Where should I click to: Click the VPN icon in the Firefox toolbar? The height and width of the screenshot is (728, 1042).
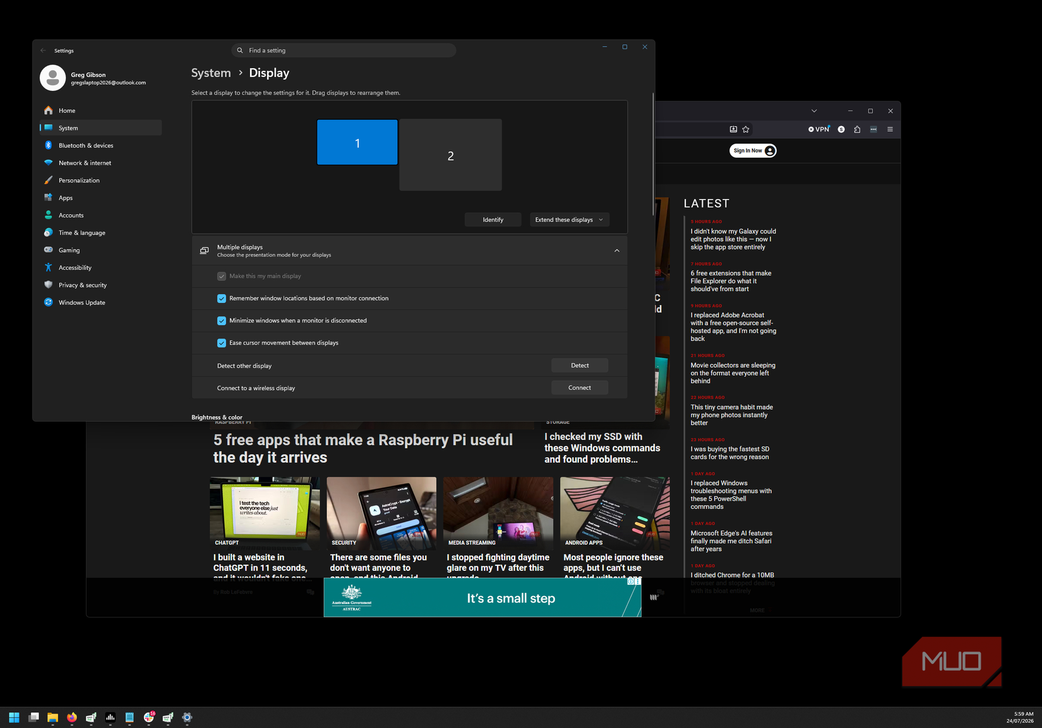click(x=819, y=129)
